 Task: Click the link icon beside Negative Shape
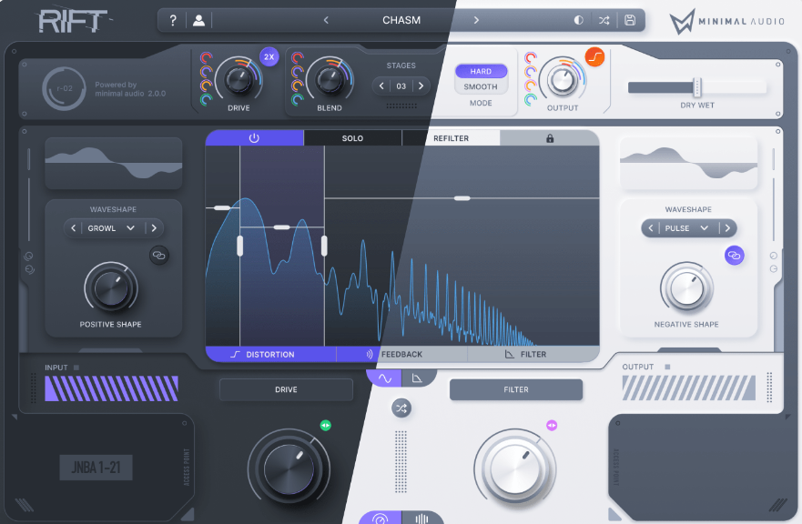point(735,257)
